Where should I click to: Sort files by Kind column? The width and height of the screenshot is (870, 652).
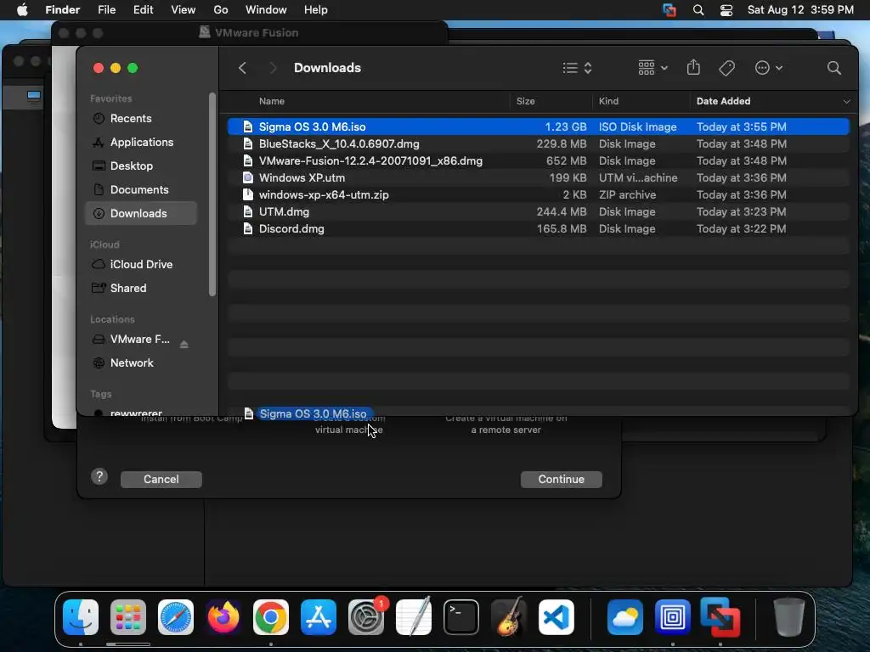(608, 101)
